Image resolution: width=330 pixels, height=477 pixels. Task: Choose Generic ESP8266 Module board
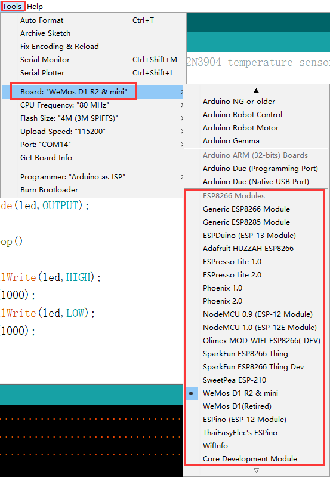pos(257,209)
